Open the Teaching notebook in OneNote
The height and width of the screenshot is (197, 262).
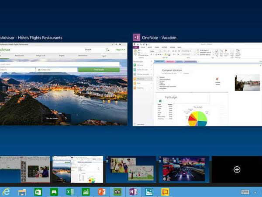pos(140,88)
